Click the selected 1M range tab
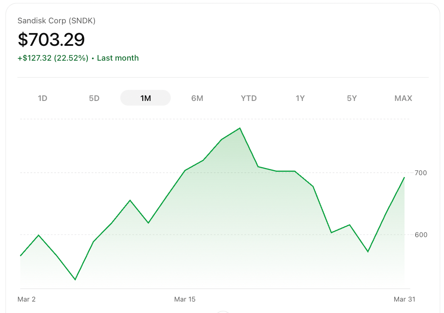The image size is (444, 313). click(x=146, y=98)
